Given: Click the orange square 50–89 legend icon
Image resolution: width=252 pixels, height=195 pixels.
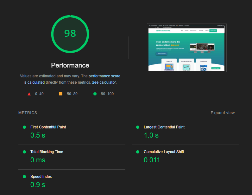Looking at the screenshot, I should pos(61,94).
